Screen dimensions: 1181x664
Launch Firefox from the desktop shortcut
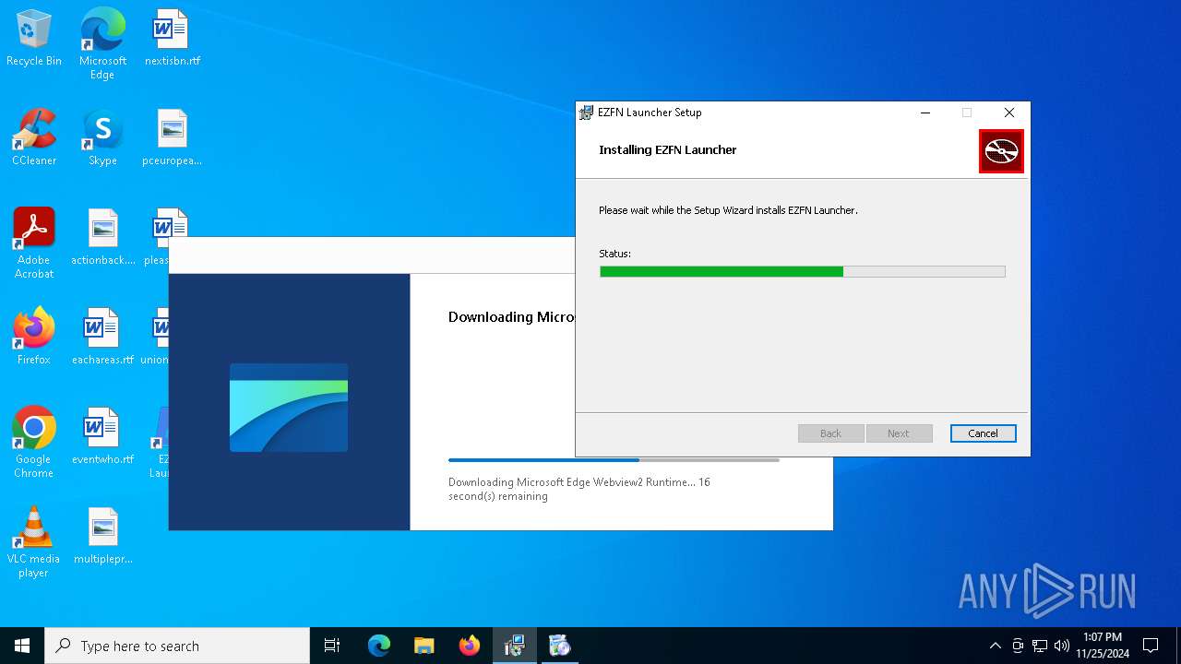(34, 337)
